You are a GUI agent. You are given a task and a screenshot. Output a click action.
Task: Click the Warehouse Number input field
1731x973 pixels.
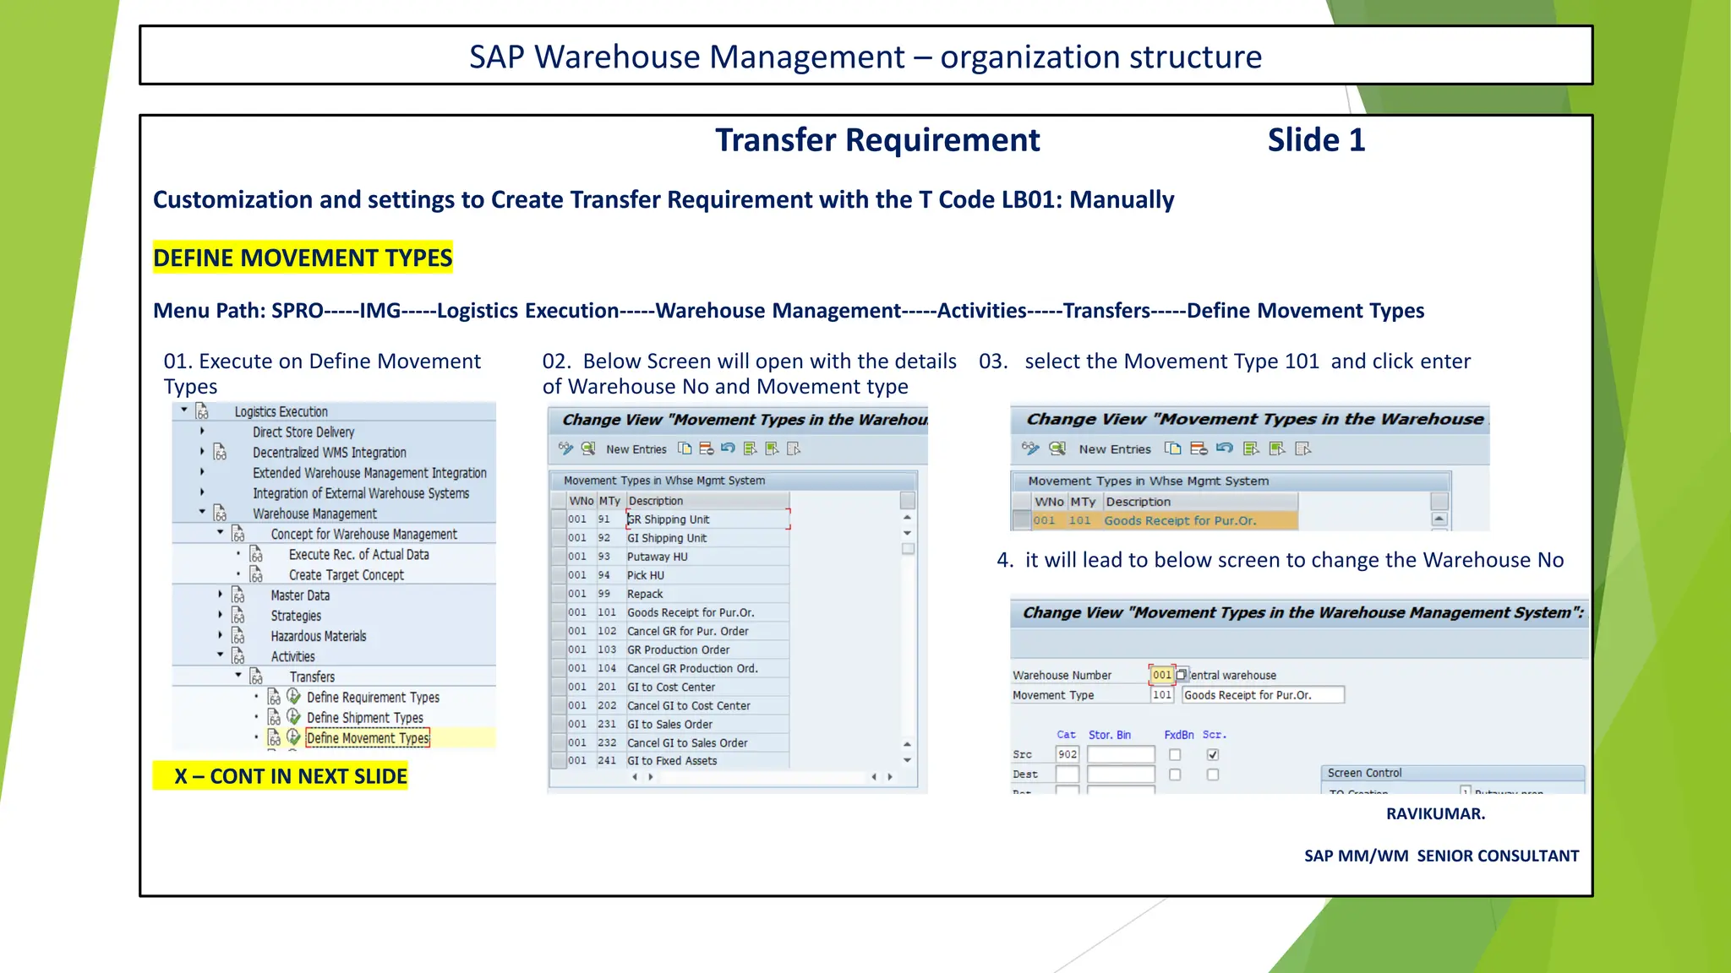(x=1162, y=675)
